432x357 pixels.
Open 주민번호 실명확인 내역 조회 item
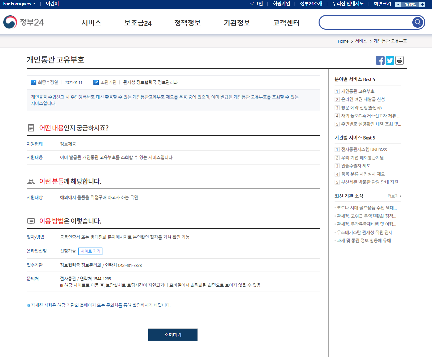371,124
